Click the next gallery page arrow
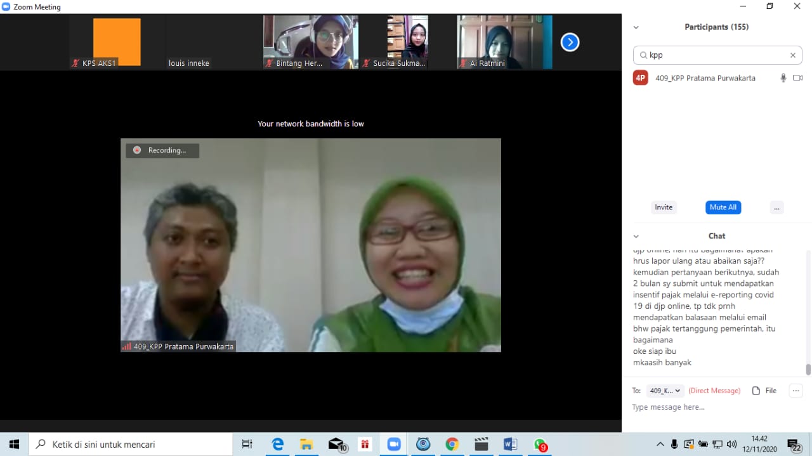The width and height of the screenshot is (812, 456). pos(570,42)
